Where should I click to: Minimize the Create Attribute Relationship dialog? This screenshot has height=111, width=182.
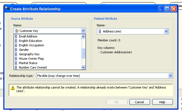point(161,9)
